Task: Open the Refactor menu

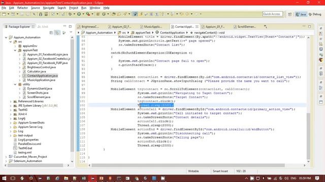Action: pos(22,8)
